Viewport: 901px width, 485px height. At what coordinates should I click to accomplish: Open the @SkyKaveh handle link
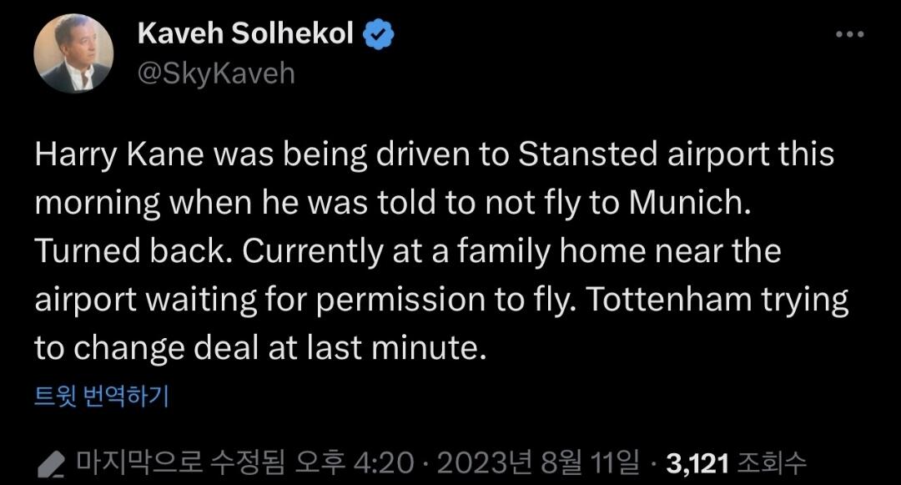pyautogui.click(x=216, y=73)
